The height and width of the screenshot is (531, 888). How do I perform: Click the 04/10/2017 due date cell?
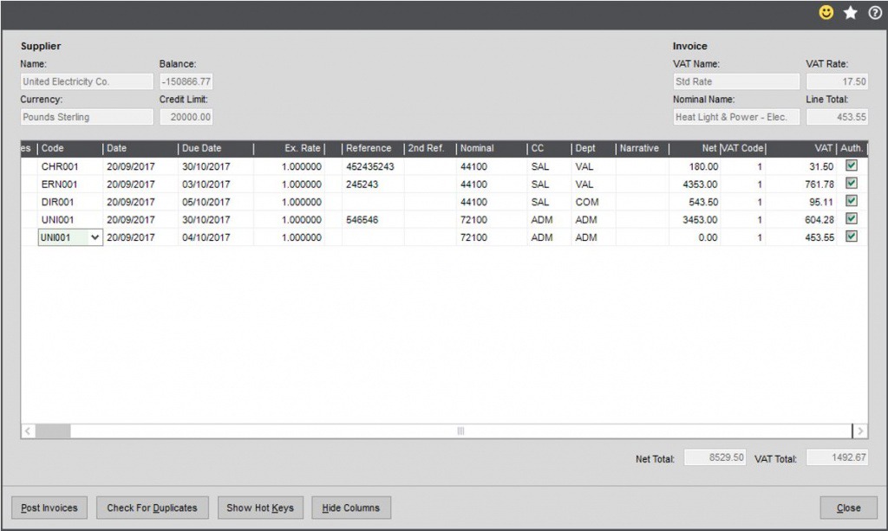point(216,237)
